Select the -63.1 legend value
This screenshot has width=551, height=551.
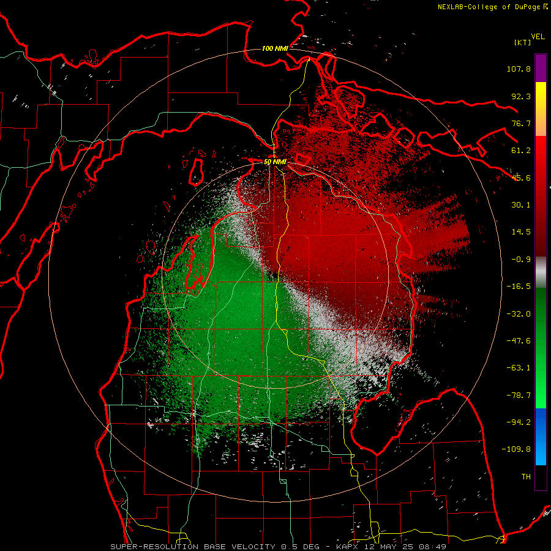point(519,368)
